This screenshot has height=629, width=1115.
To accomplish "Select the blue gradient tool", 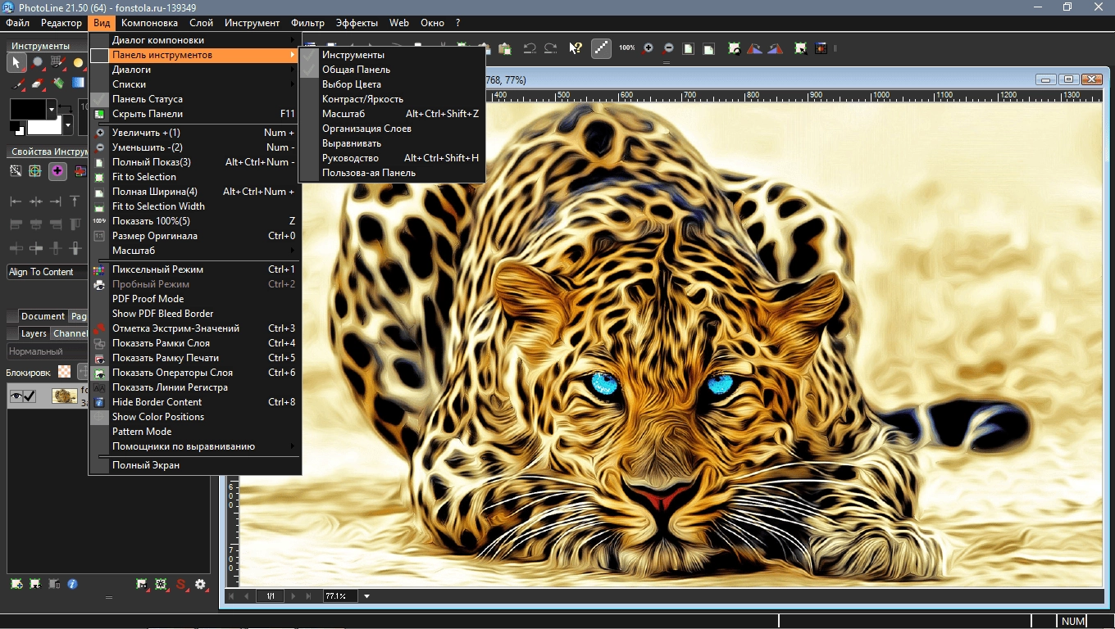I will 78,83.
